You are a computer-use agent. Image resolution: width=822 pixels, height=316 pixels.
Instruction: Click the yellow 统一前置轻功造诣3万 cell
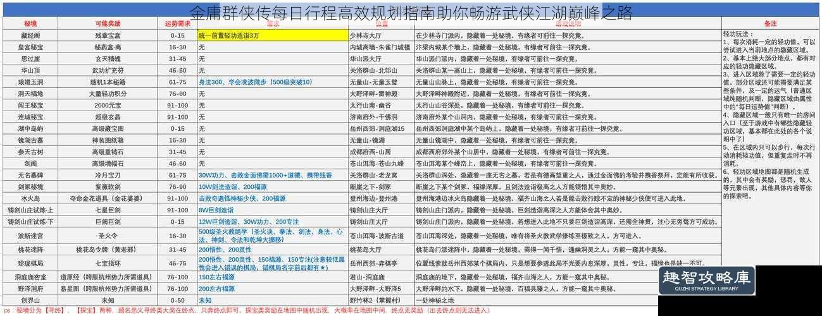(x=273, y=35)
